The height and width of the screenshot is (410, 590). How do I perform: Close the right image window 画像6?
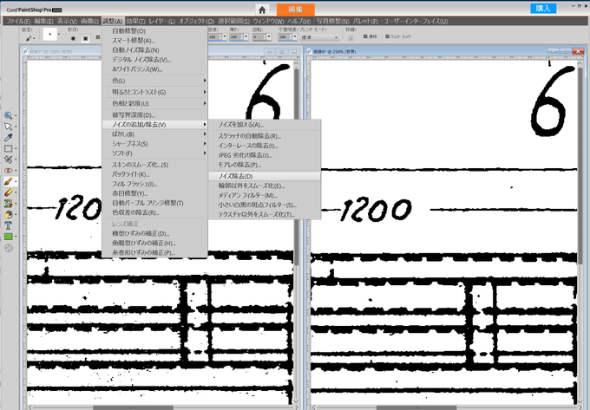578,51
